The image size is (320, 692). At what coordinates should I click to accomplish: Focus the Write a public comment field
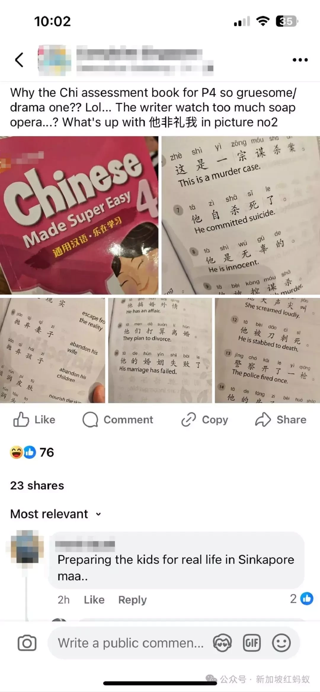click(x=130, y=643)
